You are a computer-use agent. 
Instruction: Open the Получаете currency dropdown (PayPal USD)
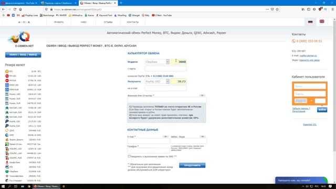point(157,81)
